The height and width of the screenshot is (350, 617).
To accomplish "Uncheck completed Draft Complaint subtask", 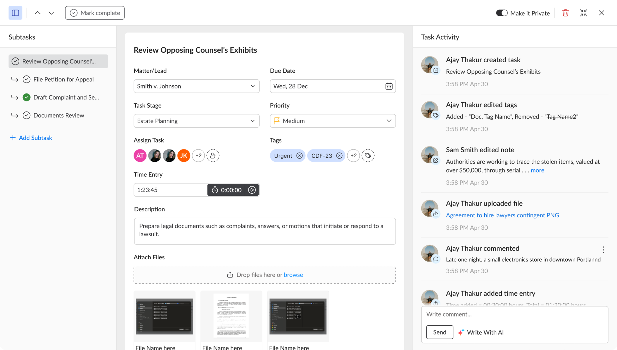I will (x=27, y=97).
